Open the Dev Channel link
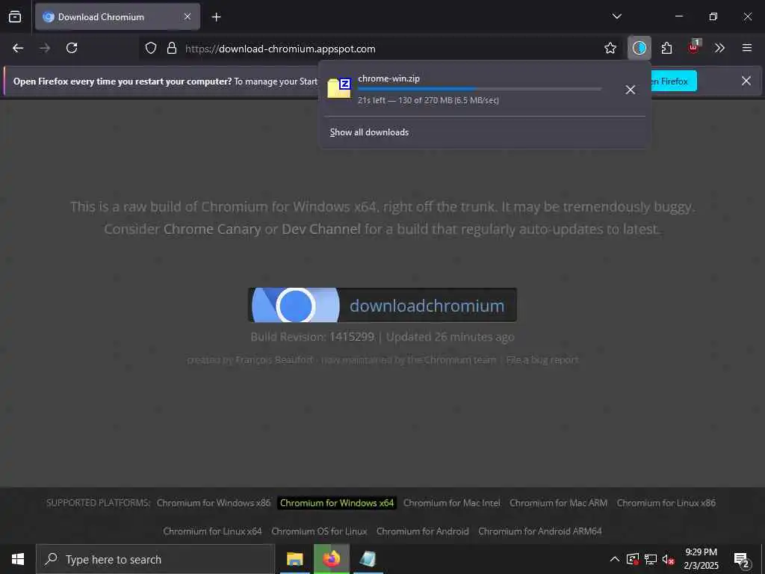The width and height of the screenshot is (765, 574). [x=321, y=229]
